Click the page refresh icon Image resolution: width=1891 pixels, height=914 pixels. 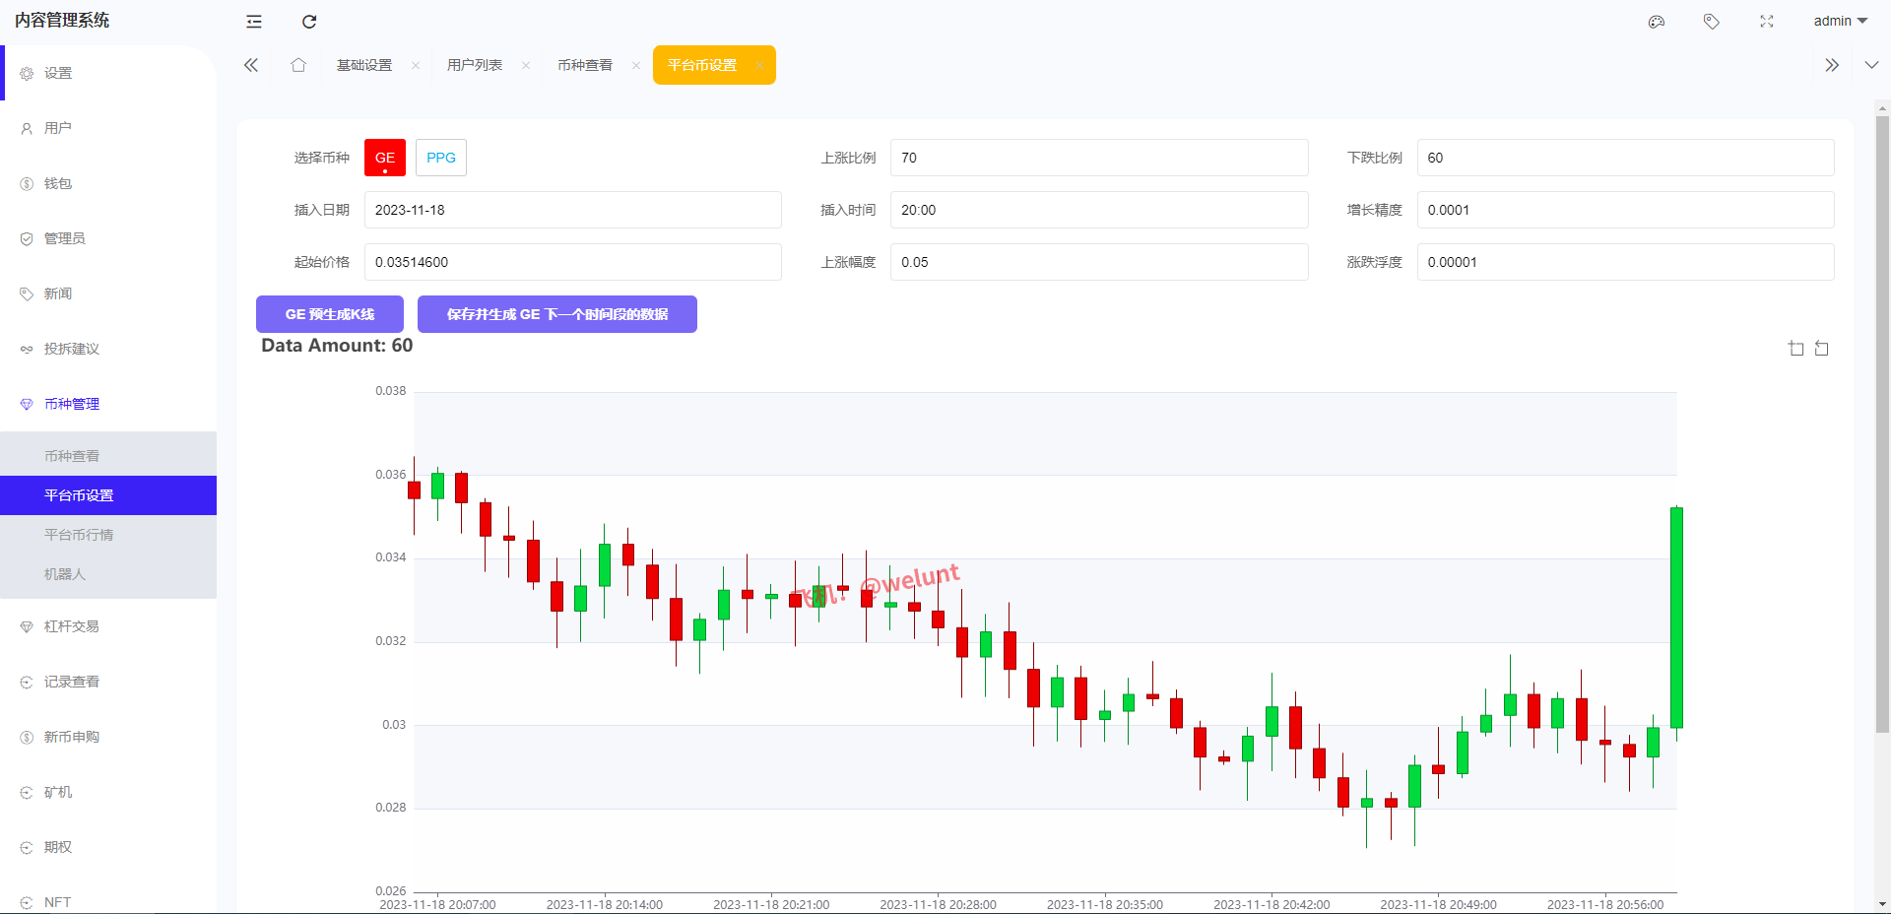309,22
